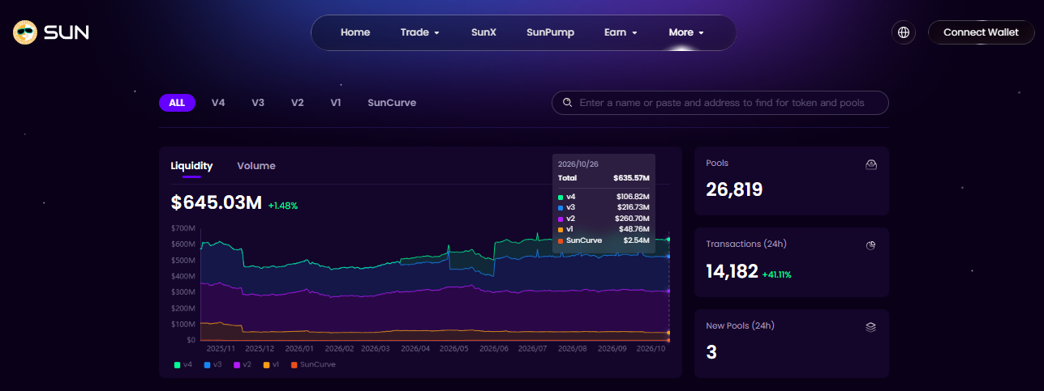Click the +1.48% change indicator

click(x=283, y=205)
